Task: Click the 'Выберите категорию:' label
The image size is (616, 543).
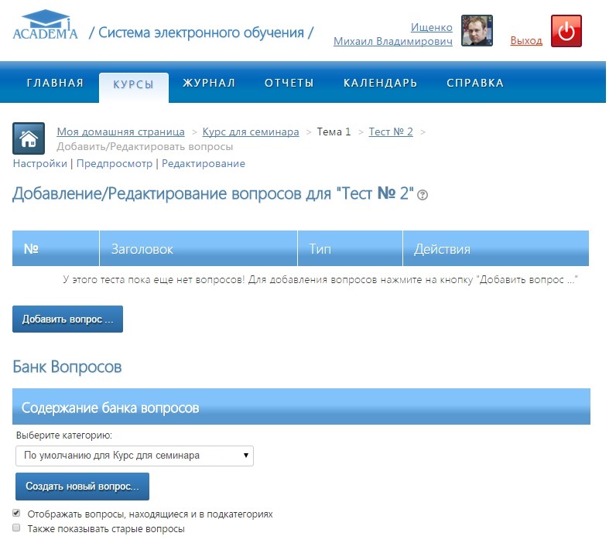Action: (64, 435)
